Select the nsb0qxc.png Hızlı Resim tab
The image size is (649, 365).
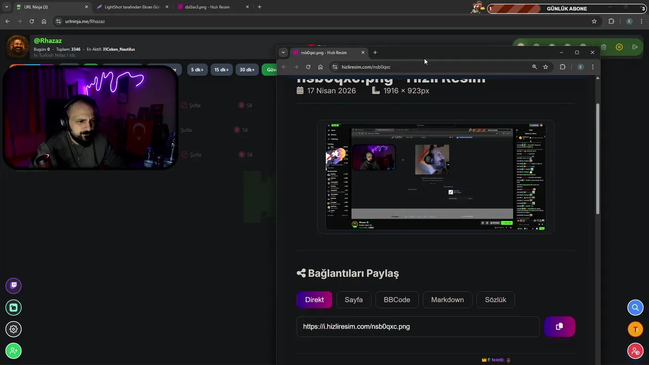coord(329,52)
